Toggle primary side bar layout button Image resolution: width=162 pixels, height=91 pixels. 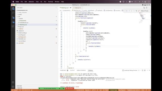pos(143,5)
